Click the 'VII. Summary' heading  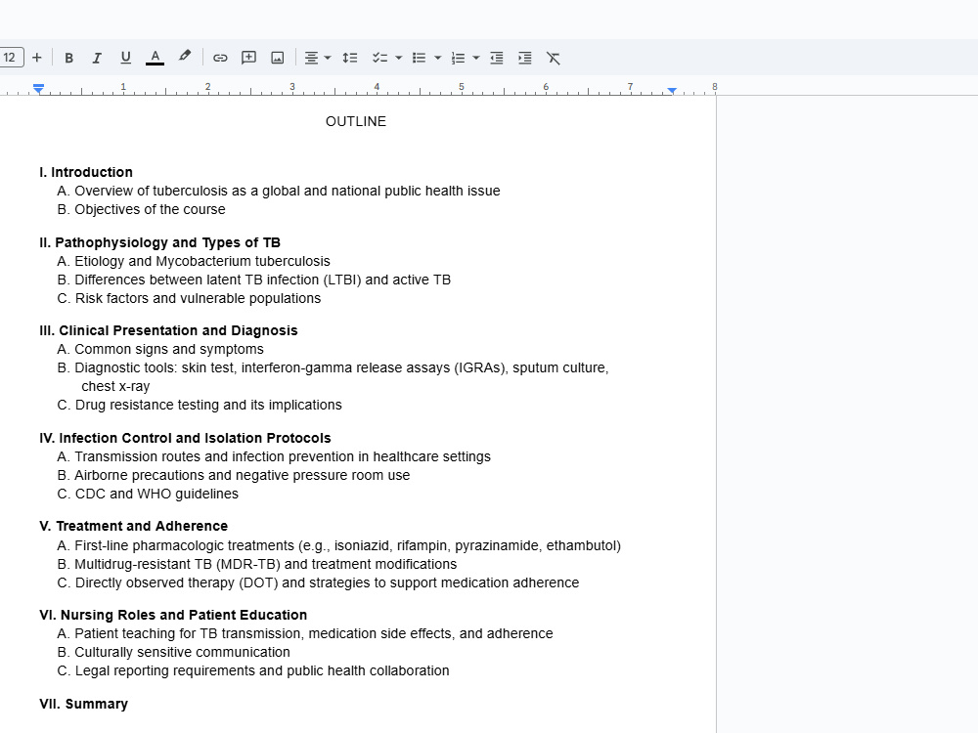83,704
